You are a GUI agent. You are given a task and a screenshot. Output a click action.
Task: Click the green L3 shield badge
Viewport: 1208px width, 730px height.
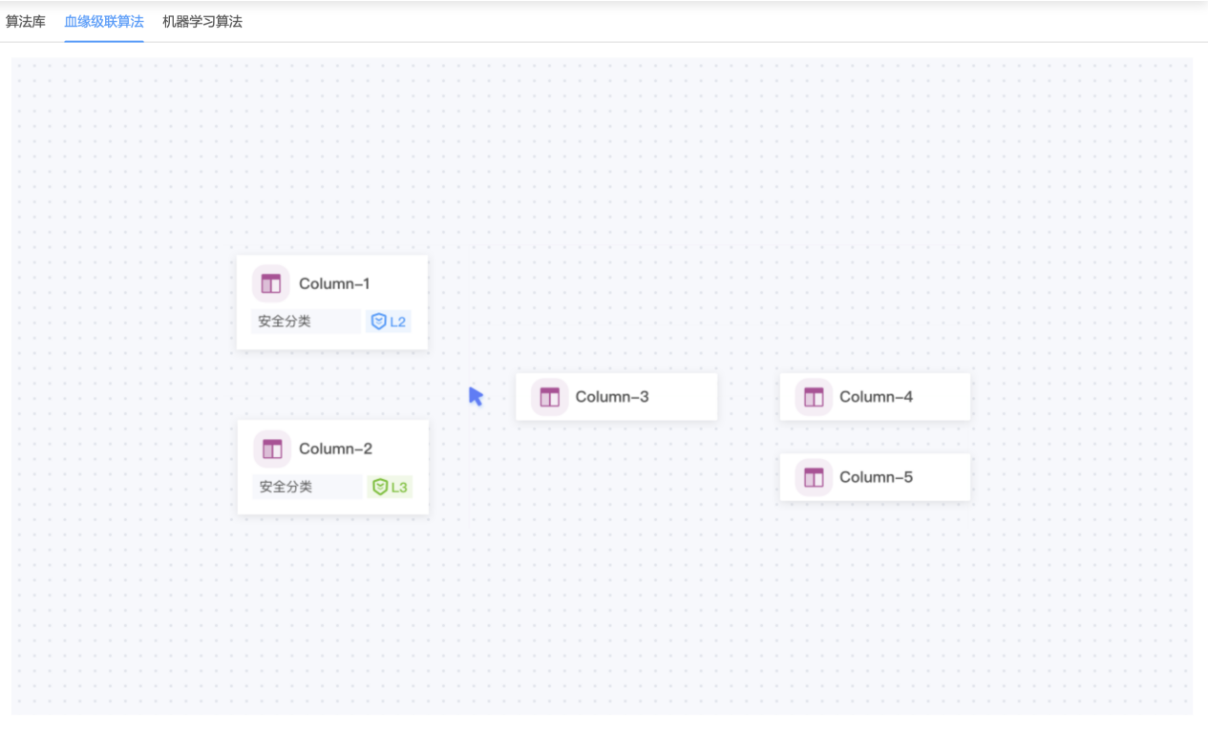(389, 487)
